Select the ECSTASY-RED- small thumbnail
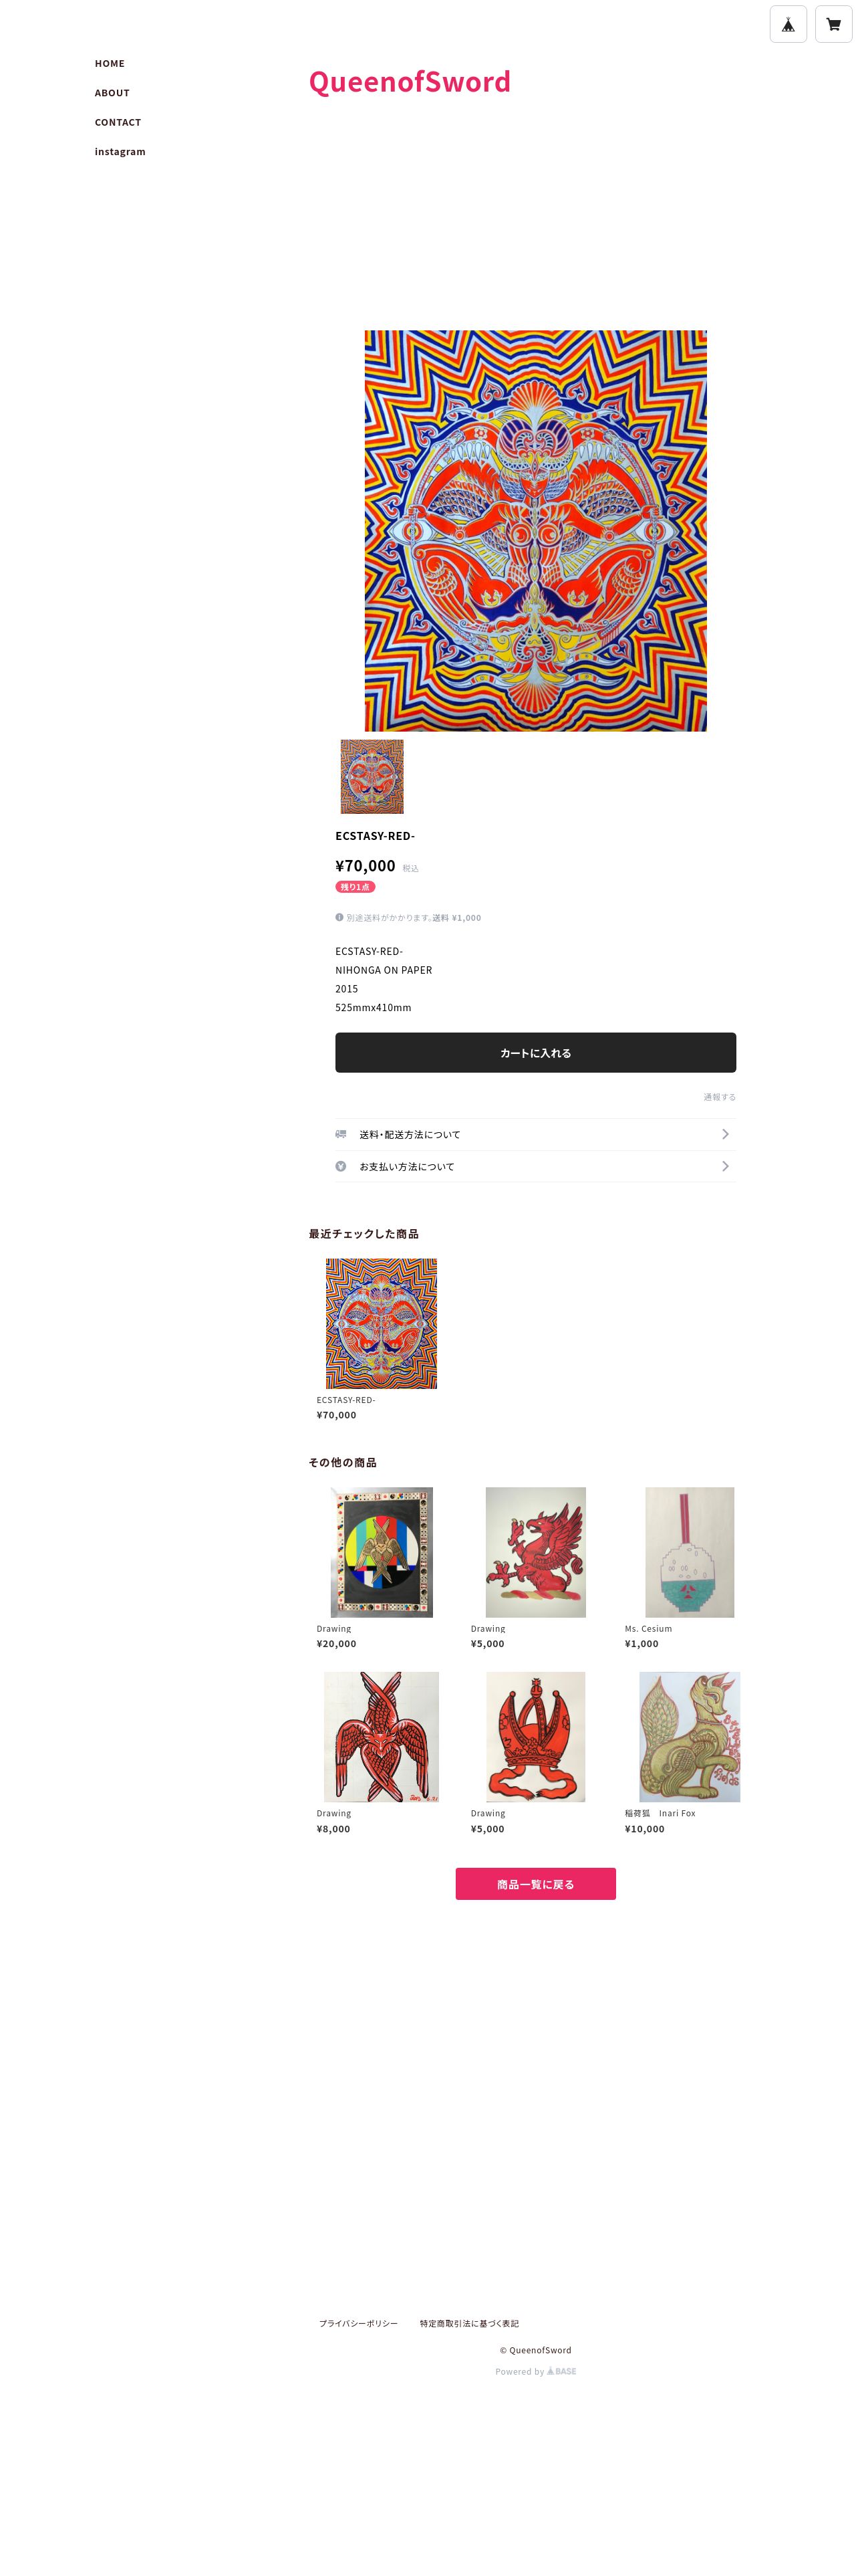Image resolution: width=858 pixels, height=2576 pixels. coord(373,777)
